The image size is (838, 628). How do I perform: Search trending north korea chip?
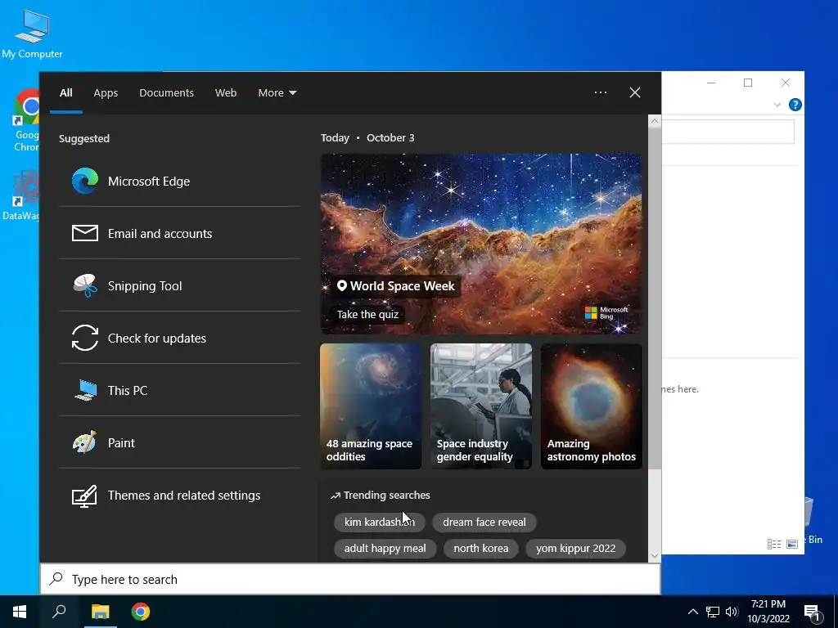point(481,548)
